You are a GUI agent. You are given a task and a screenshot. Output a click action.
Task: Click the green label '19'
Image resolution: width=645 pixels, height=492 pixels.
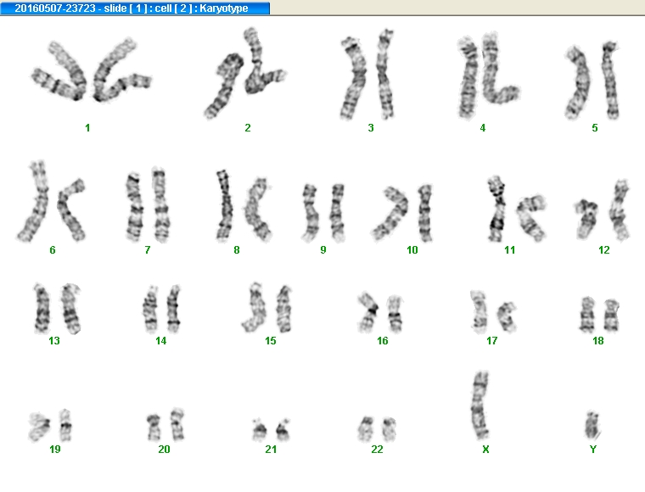click(x=54, y=450)
